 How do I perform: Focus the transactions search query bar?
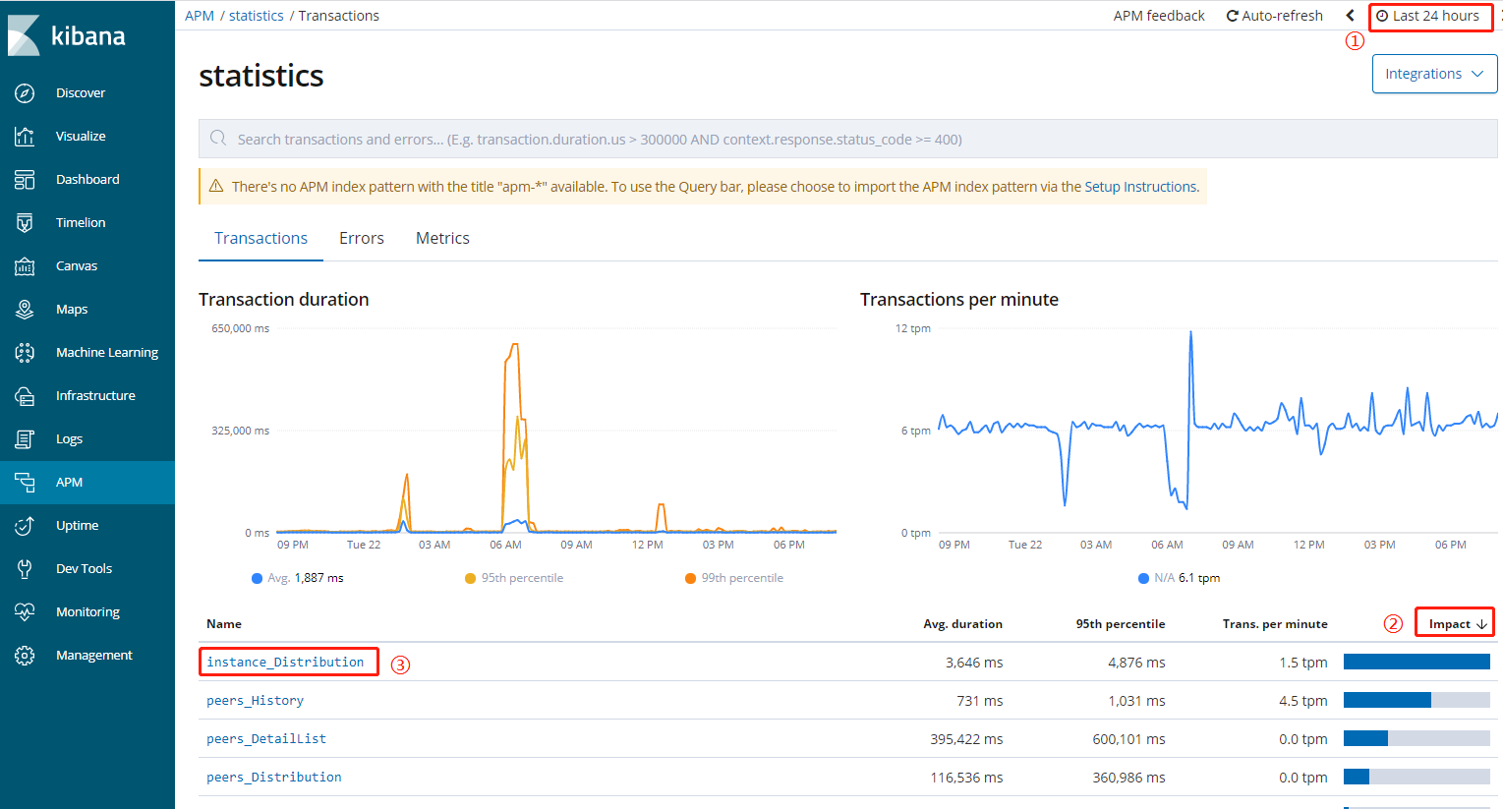(x=845, y=140)
